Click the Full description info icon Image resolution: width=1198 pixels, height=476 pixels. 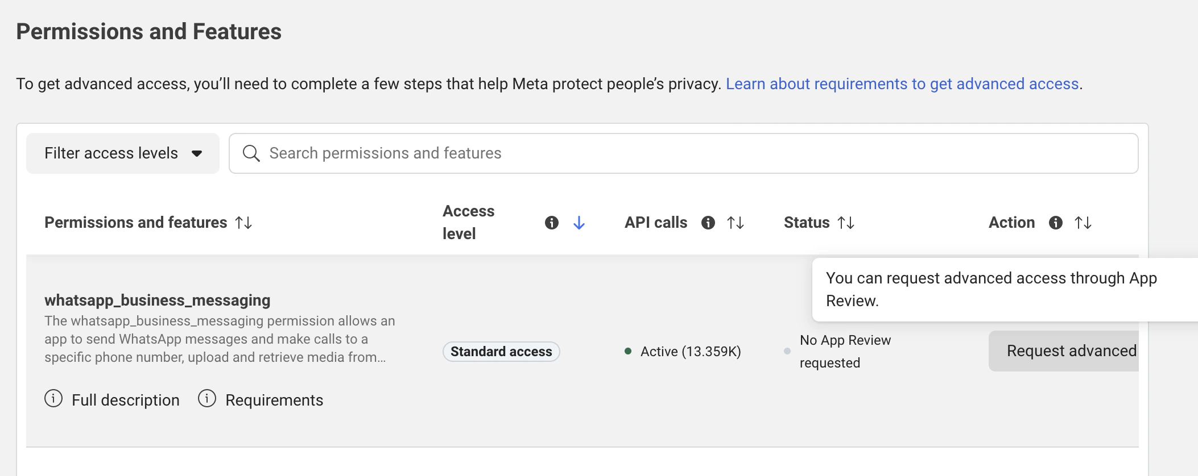tap(53, 399)
